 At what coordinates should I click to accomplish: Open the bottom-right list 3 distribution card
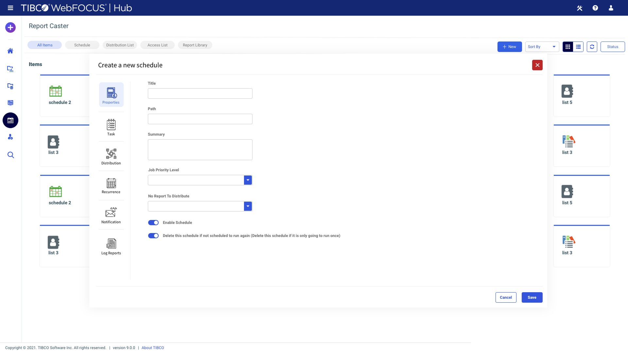pos(582,246)
